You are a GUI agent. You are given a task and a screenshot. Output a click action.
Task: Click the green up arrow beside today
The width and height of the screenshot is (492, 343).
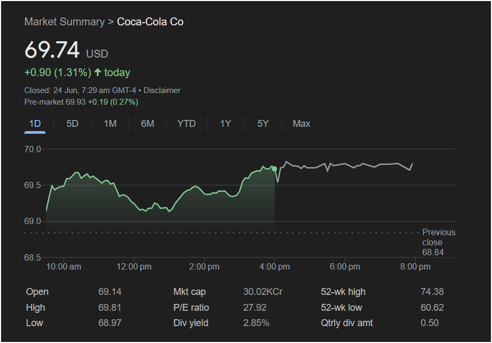coord(97,72)
